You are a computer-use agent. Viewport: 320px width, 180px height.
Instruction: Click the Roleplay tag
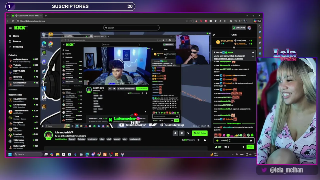click(x=81, y=139)
